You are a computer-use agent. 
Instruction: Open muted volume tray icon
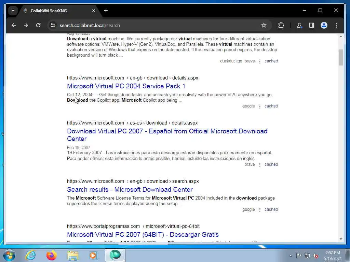[x=315, y=256]
